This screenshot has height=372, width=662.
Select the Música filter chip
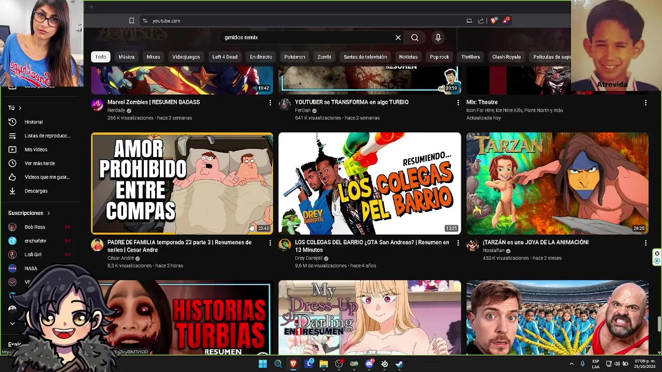point(126,57)
